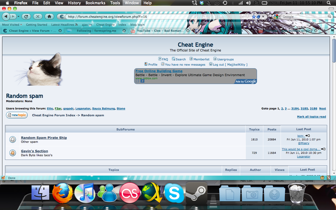Click the URL address bar field
The height and width of the screenshot is (210, 336).
pos(157,17)
